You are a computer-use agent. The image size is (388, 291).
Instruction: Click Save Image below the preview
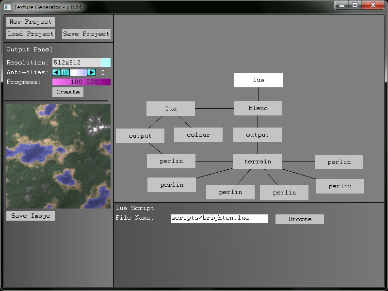[x=30, y=216]
